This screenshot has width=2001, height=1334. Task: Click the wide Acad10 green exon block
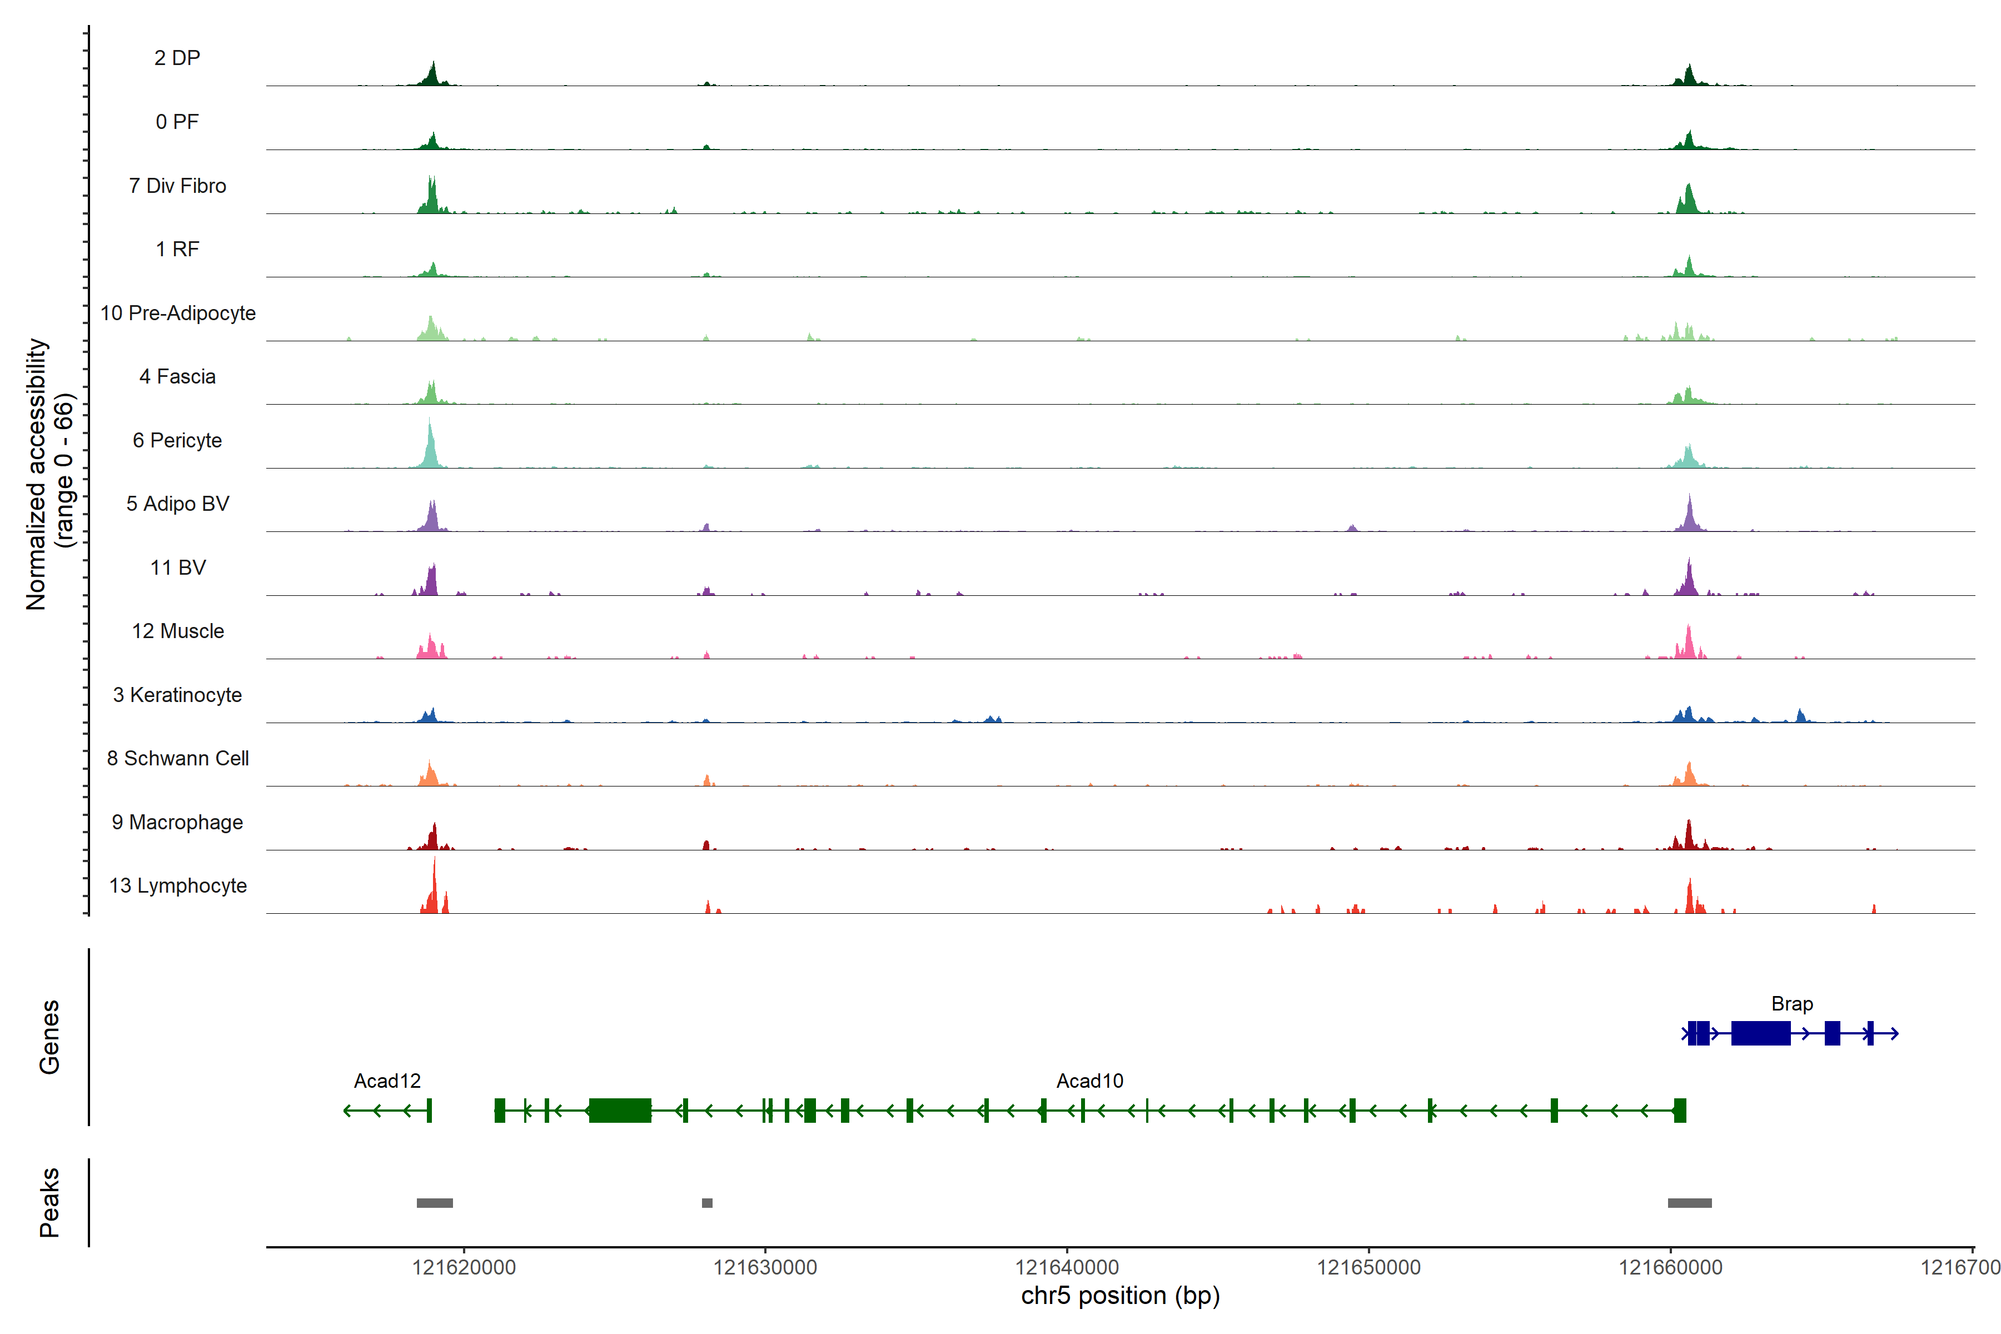(x=619, y=1110)
